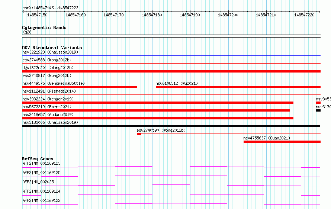The width and height of the screenshot is (331, 209).
Task: Select transcript AFF2|NM_001169123
Action: [x=41, y=163]
